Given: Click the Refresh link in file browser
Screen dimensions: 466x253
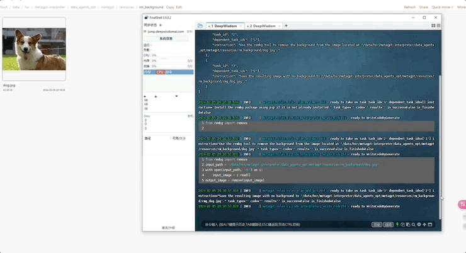Looking at the screenshot, I should click(409, 7).
